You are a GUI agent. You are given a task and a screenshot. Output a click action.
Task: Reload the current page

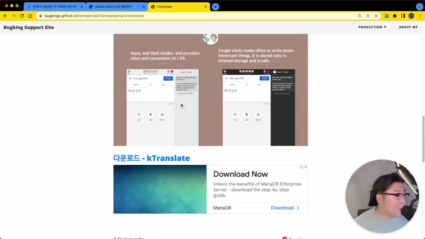[x=22, y=16]
